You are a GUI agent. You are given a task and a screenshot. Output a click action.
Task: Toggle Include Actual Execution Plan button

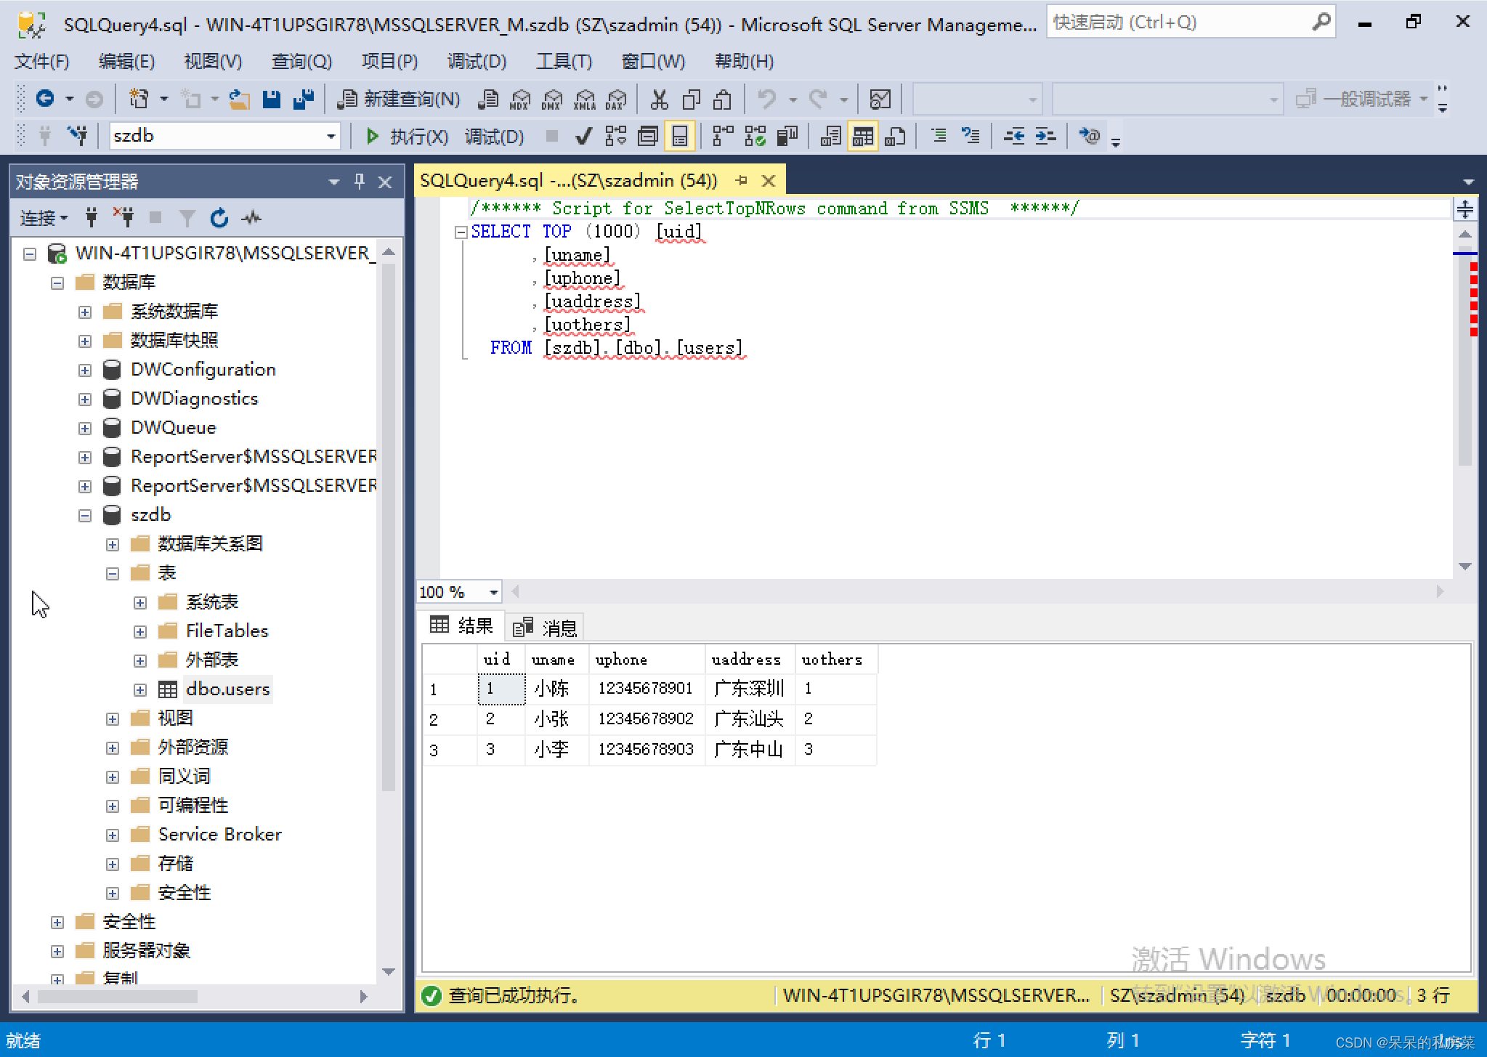[x=723, y=136]
